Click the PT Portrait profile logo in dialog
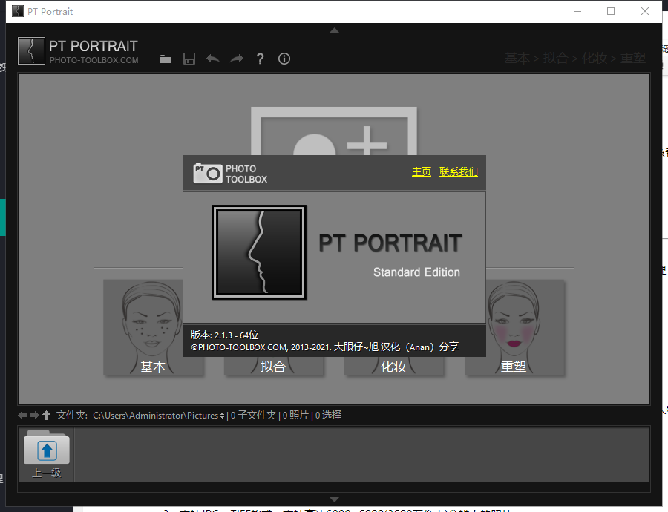The width and height of the screenshot is (668, 512). click(x=258, y=252)
